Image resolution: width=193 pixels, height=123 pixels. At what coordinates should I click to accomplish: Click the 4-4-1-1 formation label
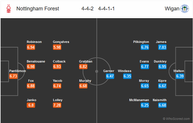(106, 9)
